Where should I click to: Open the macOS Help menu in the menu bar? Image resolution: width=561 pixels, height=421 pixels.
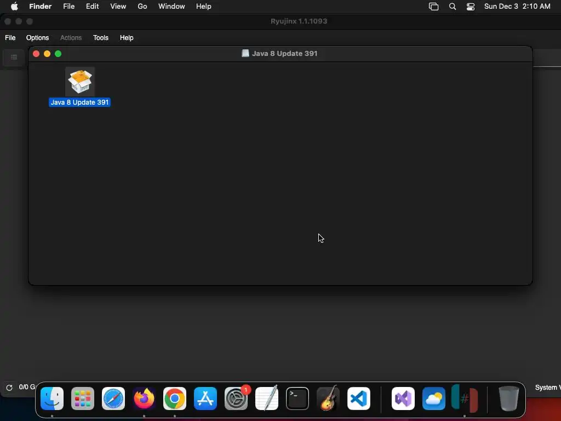204,7
